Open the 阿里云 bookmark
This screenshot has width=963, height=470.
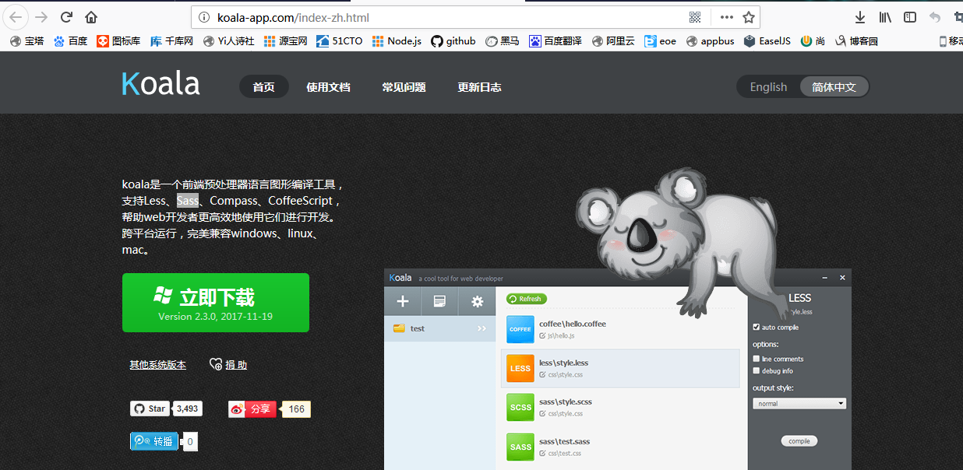[x=613, y=41]
